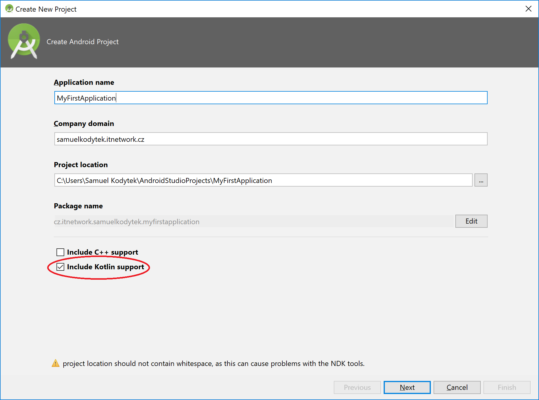Focus the Application name text field
The image size is (539, 400).
[270, 98]
